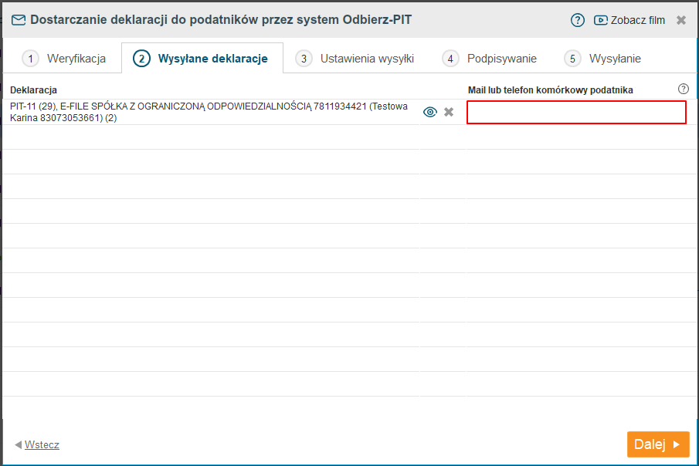Open the Zobacz film link
The height and width of the screenshot is (466, 699).
(637, 20)
